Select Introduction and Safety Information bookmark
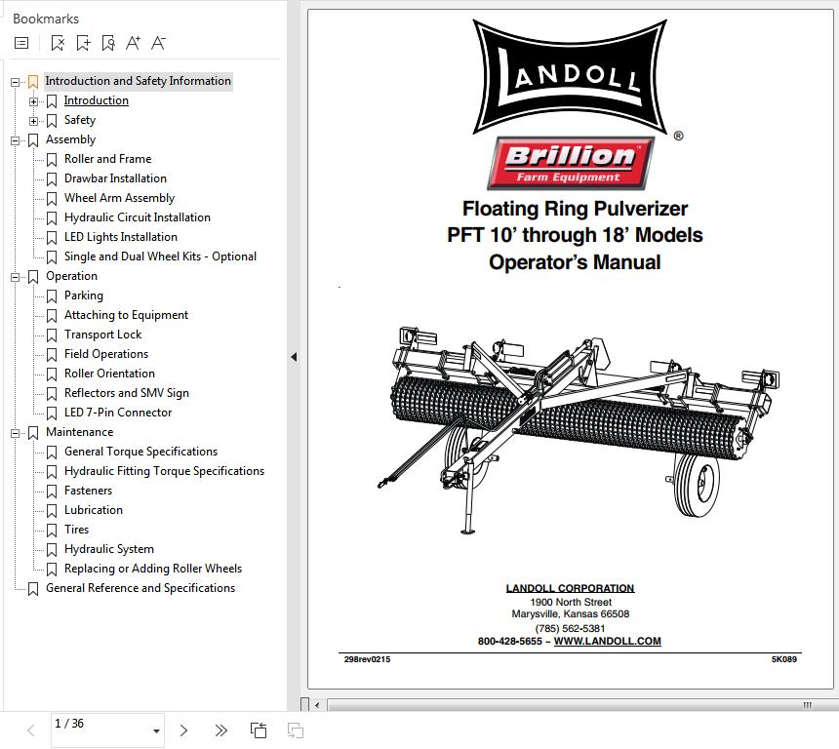 coord(139,81)
